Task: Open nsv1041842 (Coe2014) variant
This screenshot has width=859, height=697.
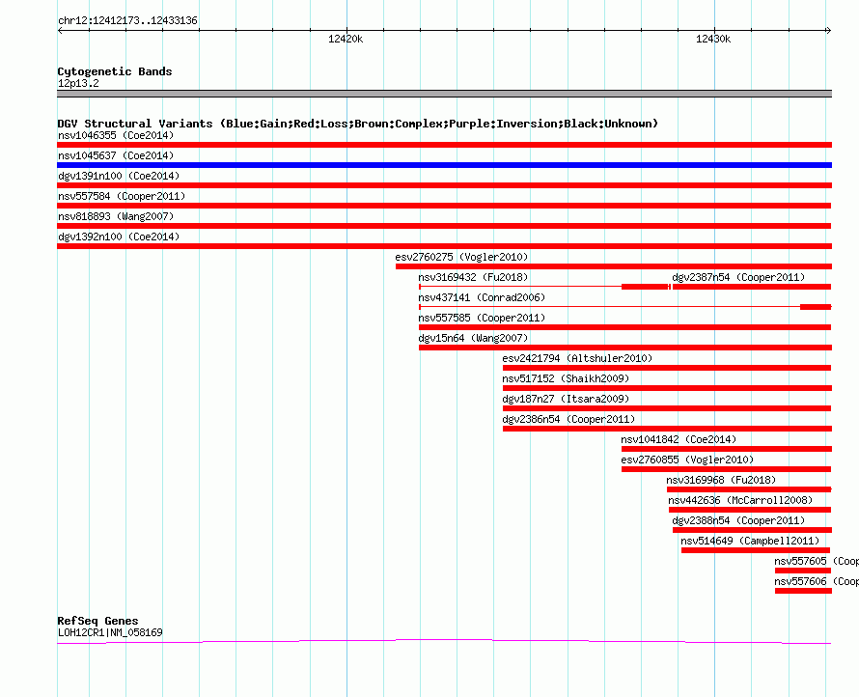Action: coord(679,439)
